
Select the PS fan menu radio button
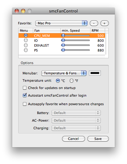[x=26, y=50]
